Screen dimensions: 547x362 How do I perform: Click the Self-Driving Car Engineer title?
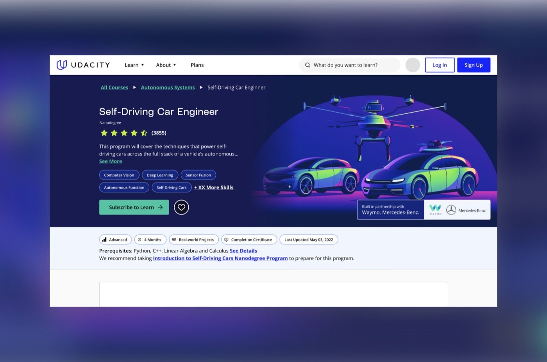pyautogui.click(x=159, y=112)
